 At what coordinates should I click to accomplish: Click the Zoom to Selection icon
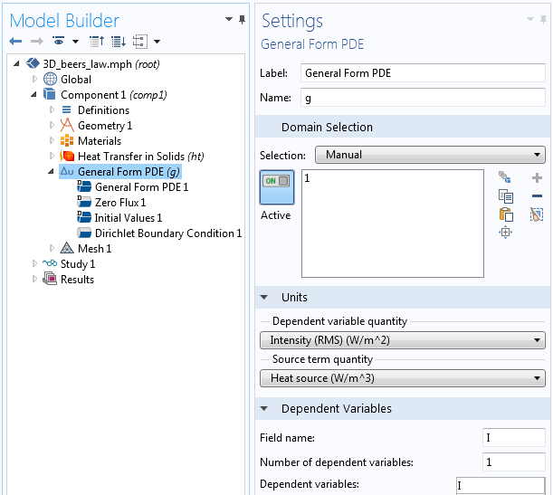click(505, 233)
